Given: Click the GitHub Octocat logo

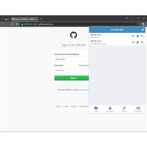Looking at the screenshot, I should pyautogui.click(x=73, y=35).
